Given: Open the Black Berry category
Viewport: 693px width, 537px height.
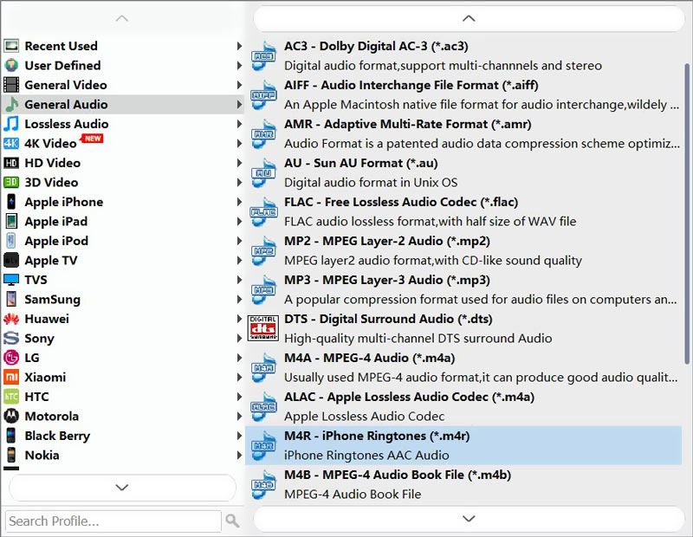Looking at the screenshot, I should pyautogui.click(x=123, y=436).
